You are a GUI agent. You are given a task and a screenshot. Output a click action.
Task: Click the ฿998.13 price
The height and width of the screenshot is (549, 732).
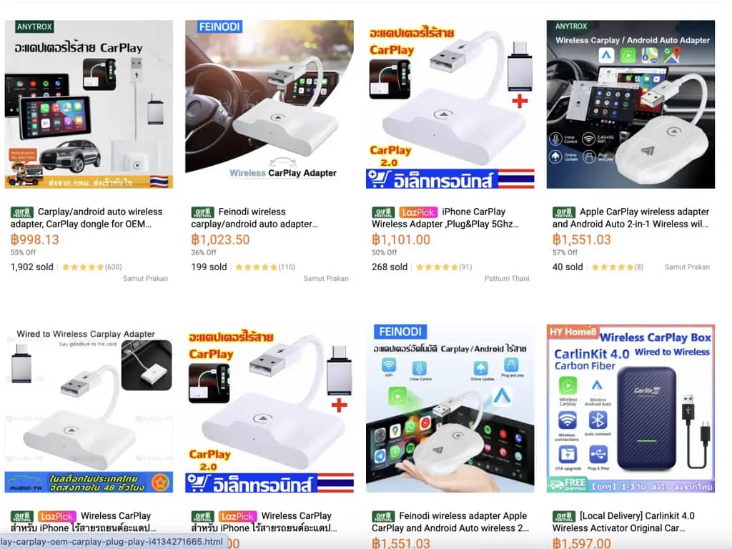click(35, 240)
